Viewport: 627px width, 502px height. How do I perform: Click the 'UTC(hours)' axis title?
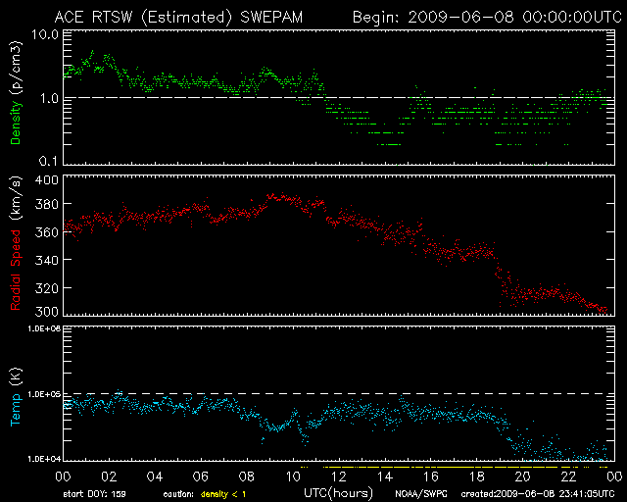tap(338, 493)
